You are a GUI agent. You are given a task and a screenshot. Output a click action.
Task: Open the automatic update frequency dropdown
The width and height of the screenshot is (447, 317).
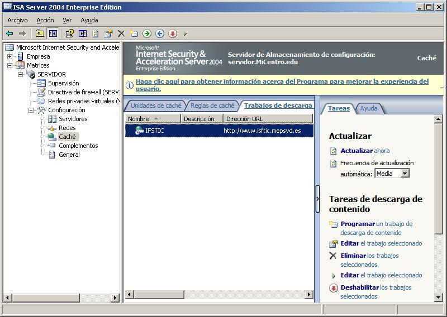(x=405, y=174)
